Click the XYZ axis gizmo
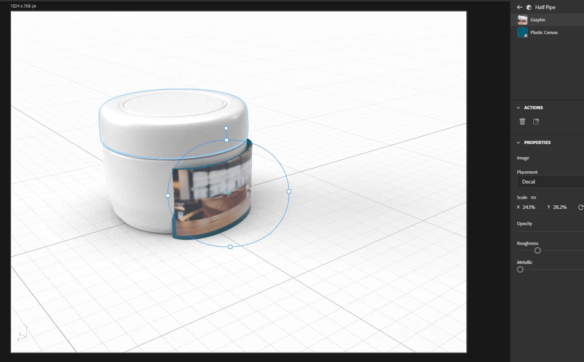Screen dimensions: 584x362 [x=22, y=334]
